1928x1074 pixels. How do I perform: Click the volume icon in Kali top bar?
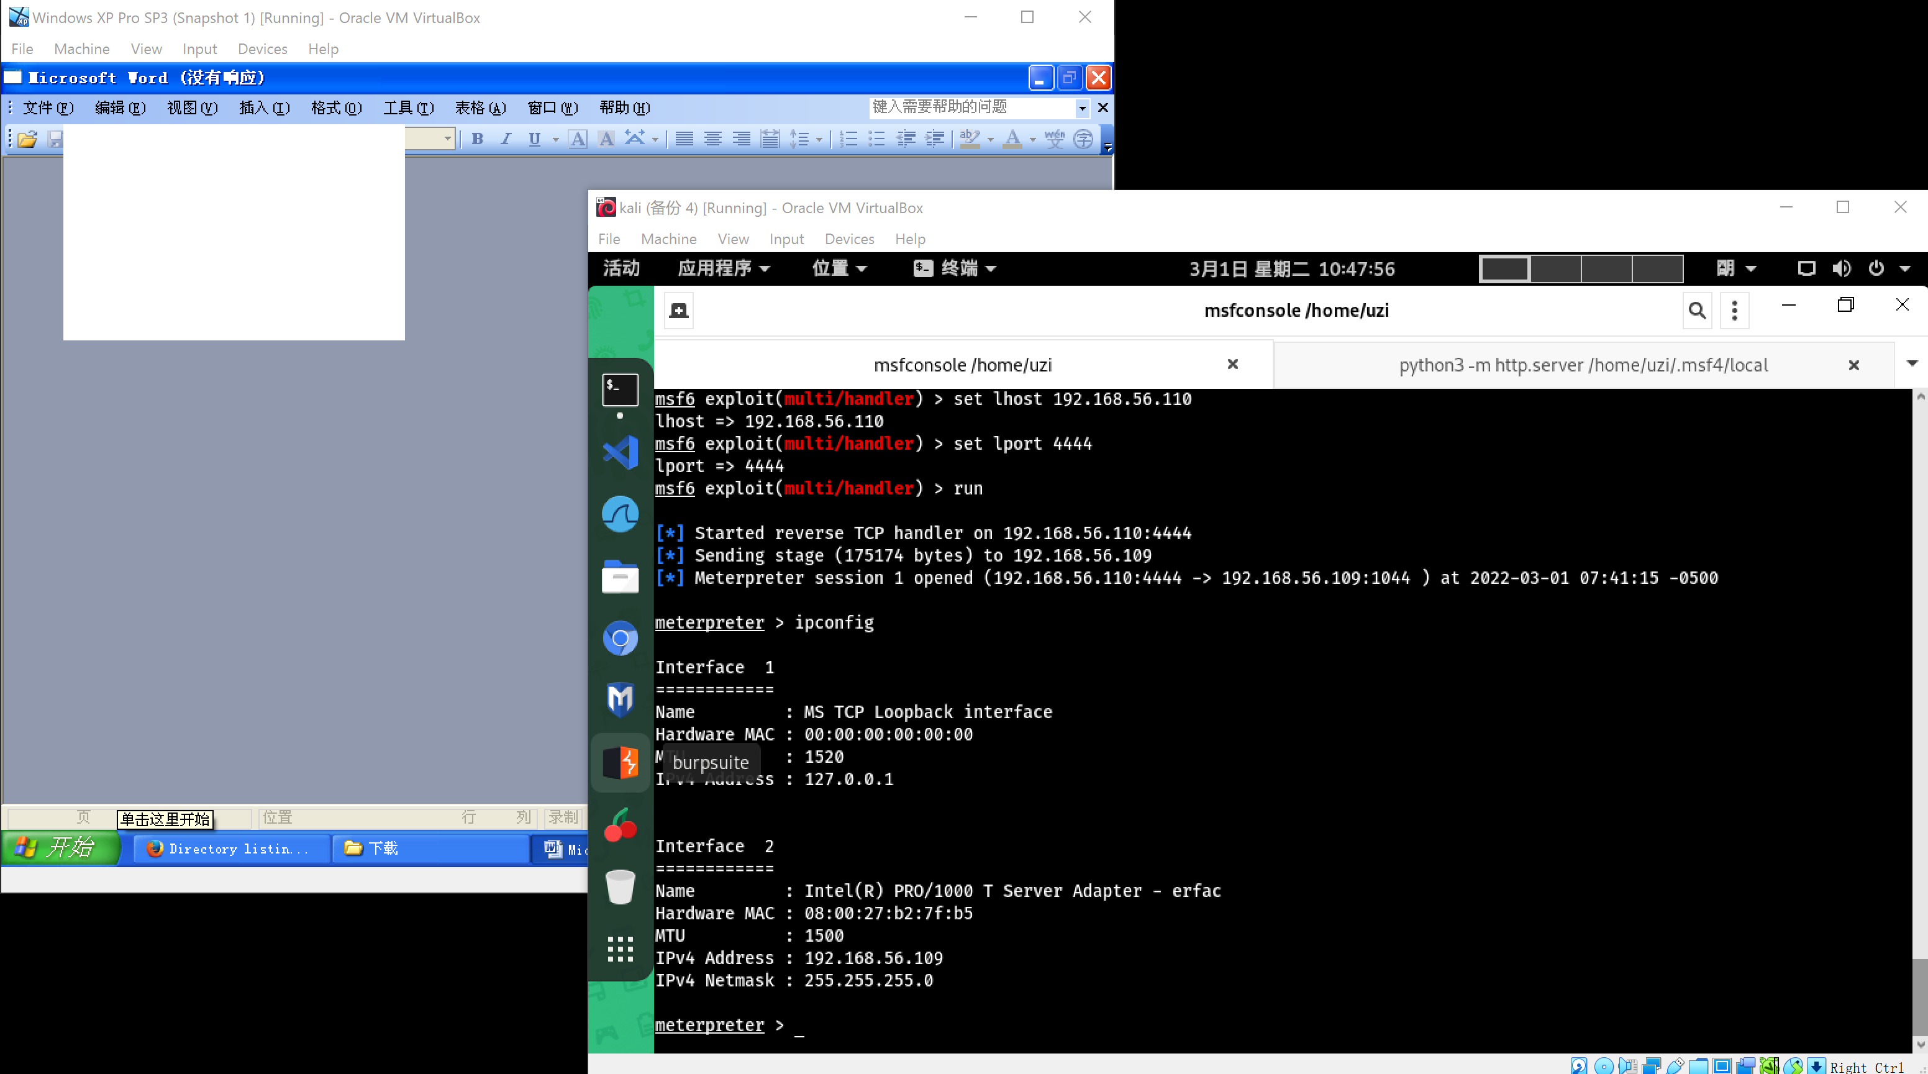pos(1841,268)
